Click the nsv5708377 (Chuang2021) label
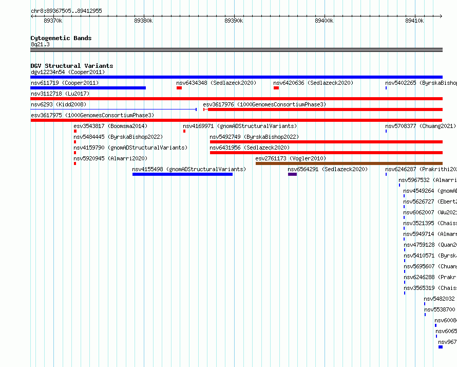This screenshot has width=457, height=367. 421,126
